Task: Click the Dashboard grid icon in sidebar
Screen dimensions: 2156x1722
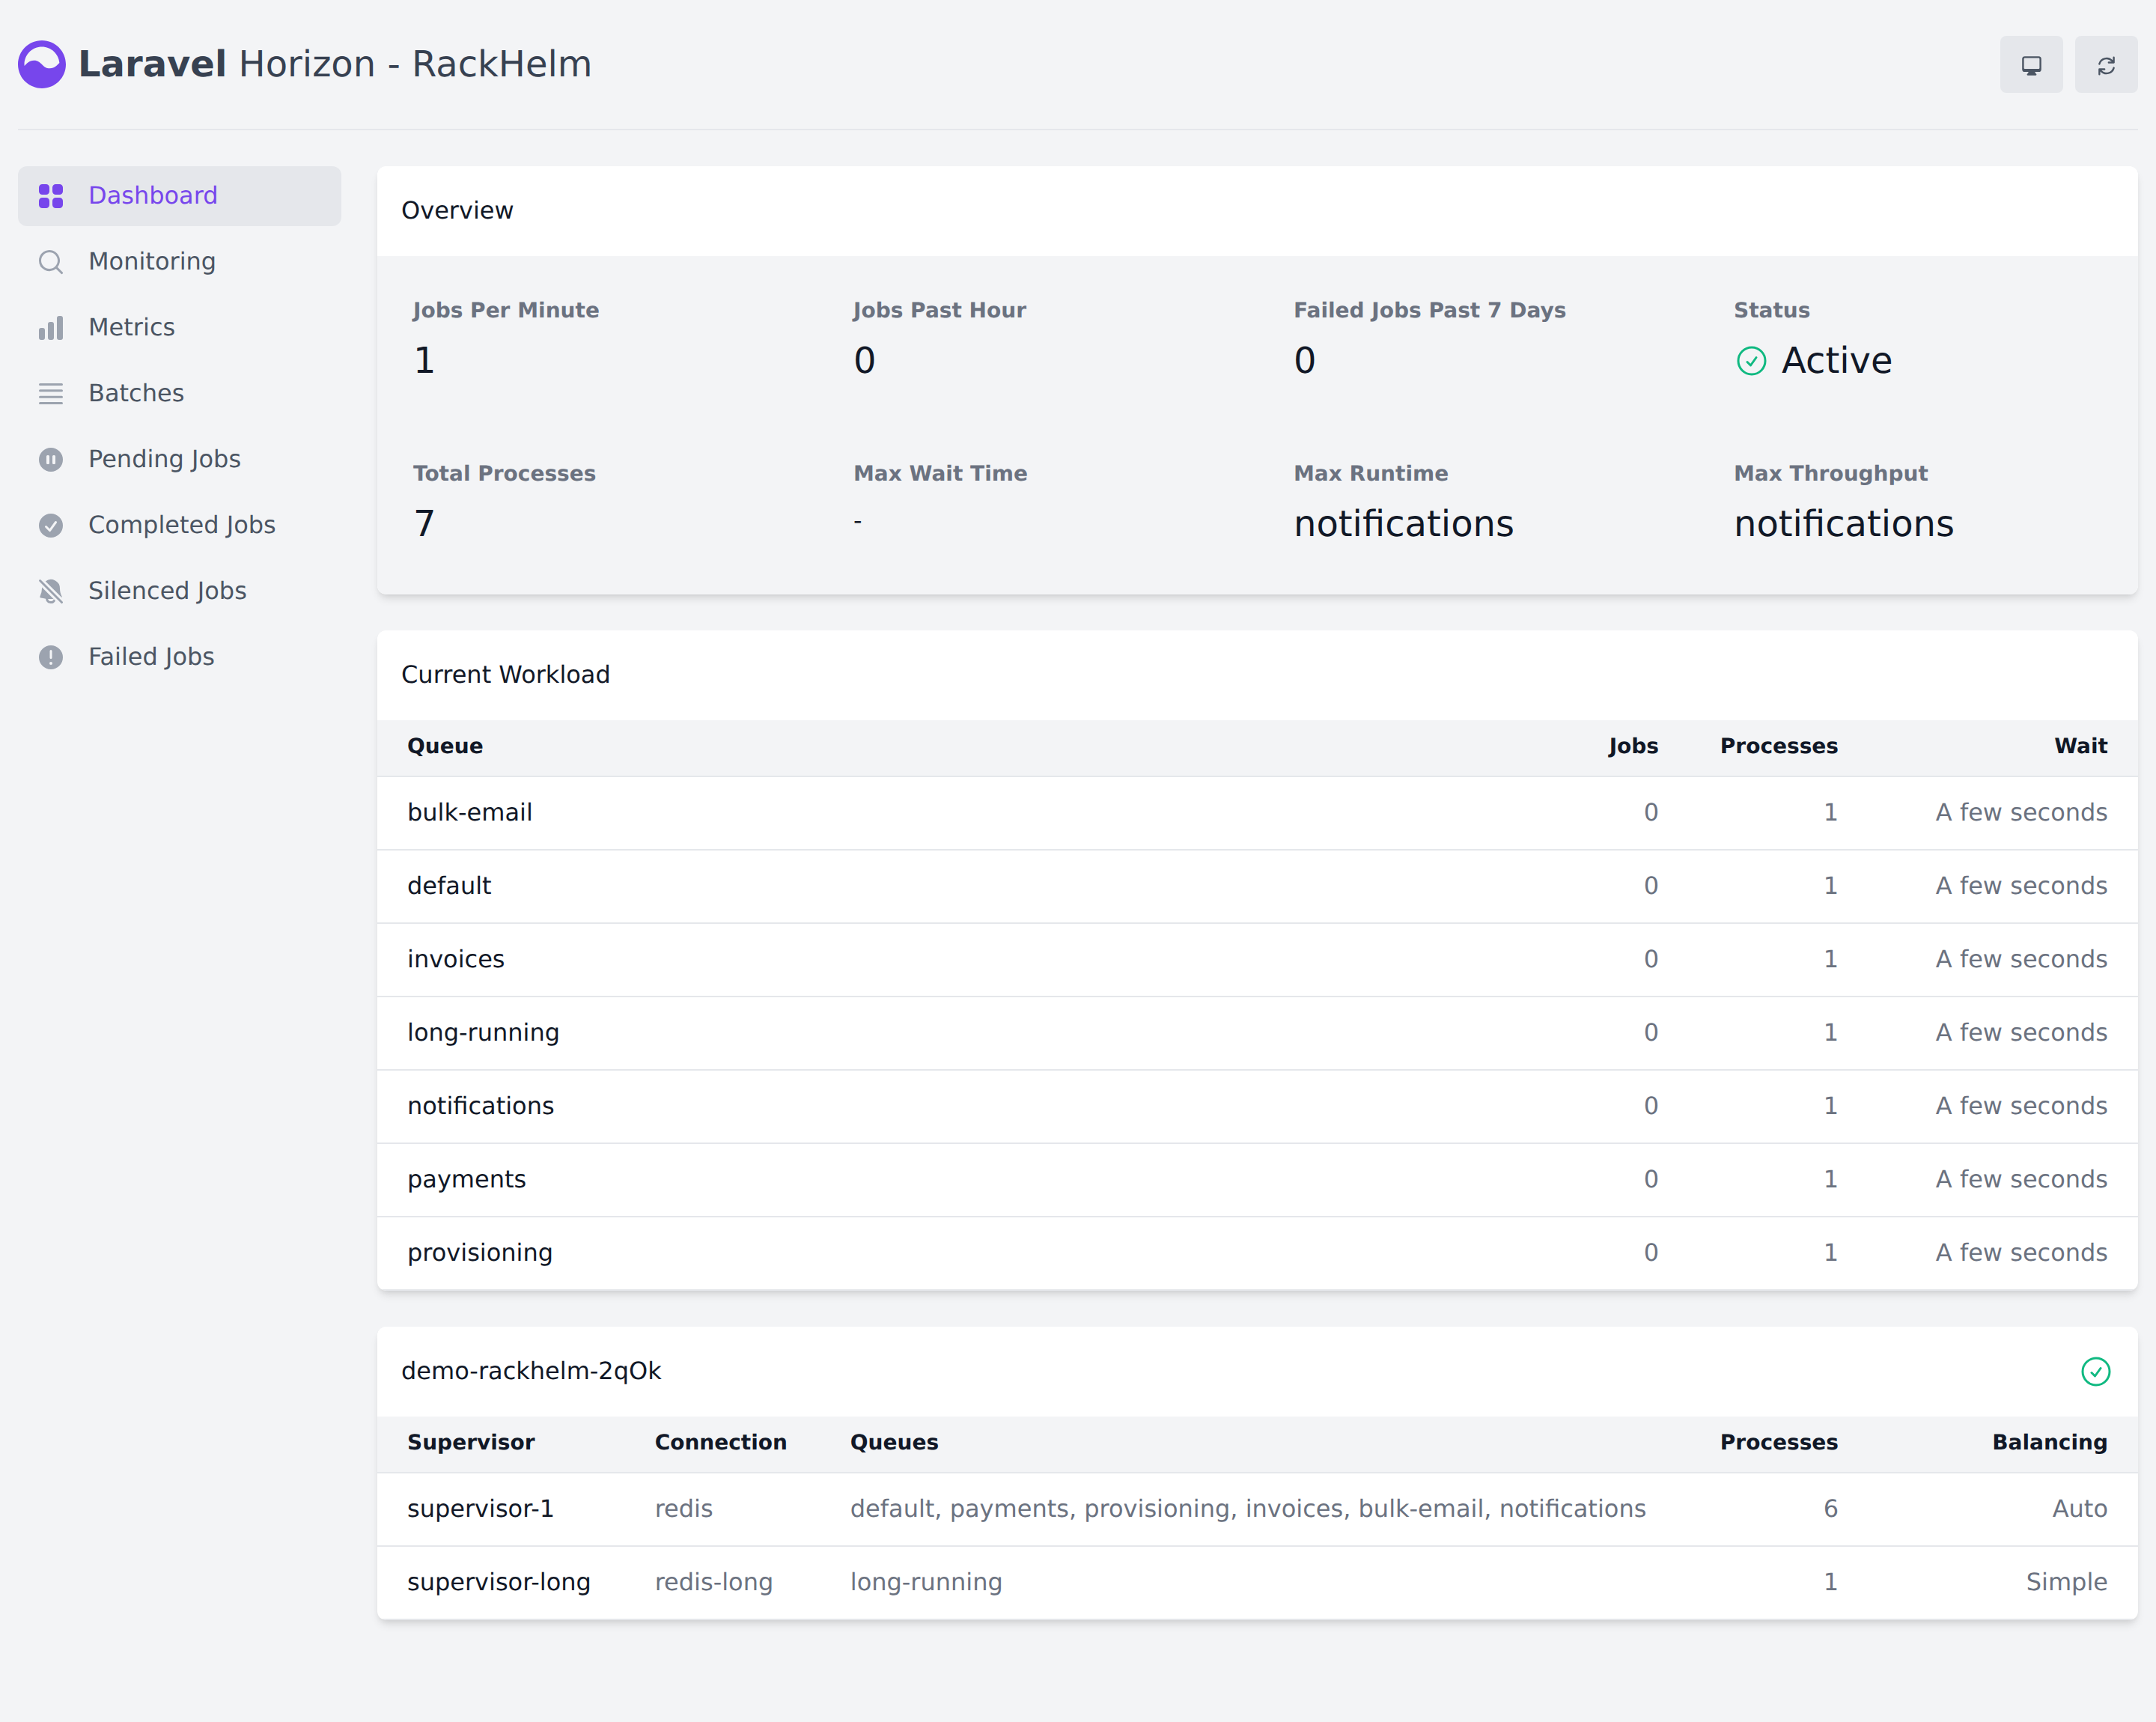Action: (x=51, y=196)
